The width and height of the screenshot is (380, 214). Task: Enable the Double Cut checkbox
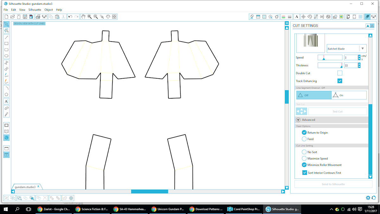340,73
